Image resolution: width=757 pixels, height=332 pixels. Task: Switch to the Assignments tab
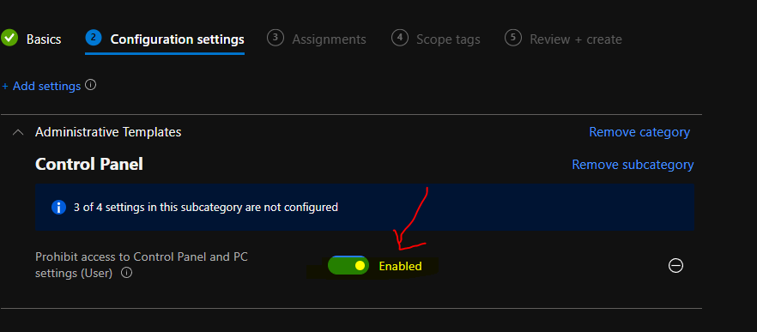329,39
